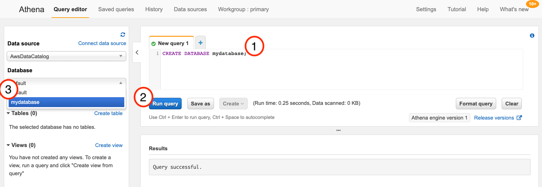Click the Athena engine version 1 button
Viewport: 542px width, 187px height.
click(x=439, y=118)
